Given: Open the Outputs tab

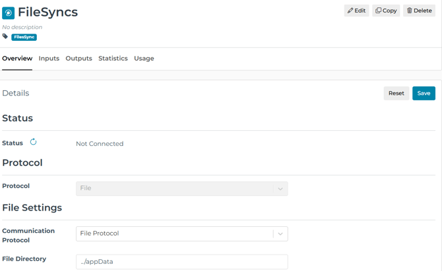Looking at the screenshot, I should click(79, 59).
